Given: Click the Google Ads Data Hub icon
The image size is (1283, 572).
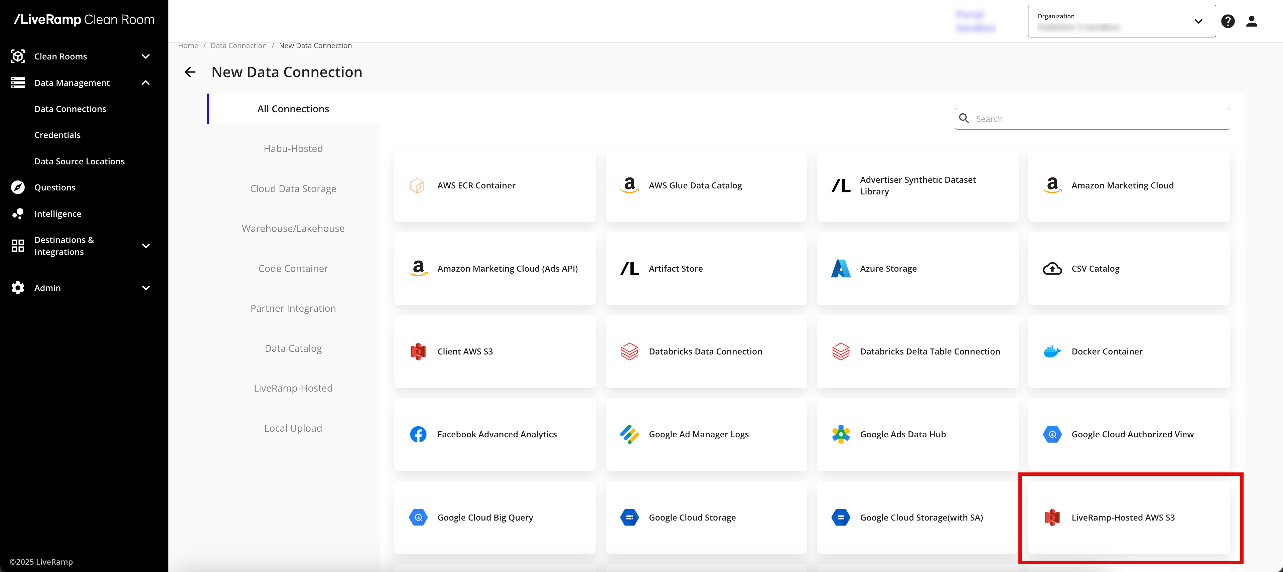Looking at the screenshot, I should click(841, 434).
